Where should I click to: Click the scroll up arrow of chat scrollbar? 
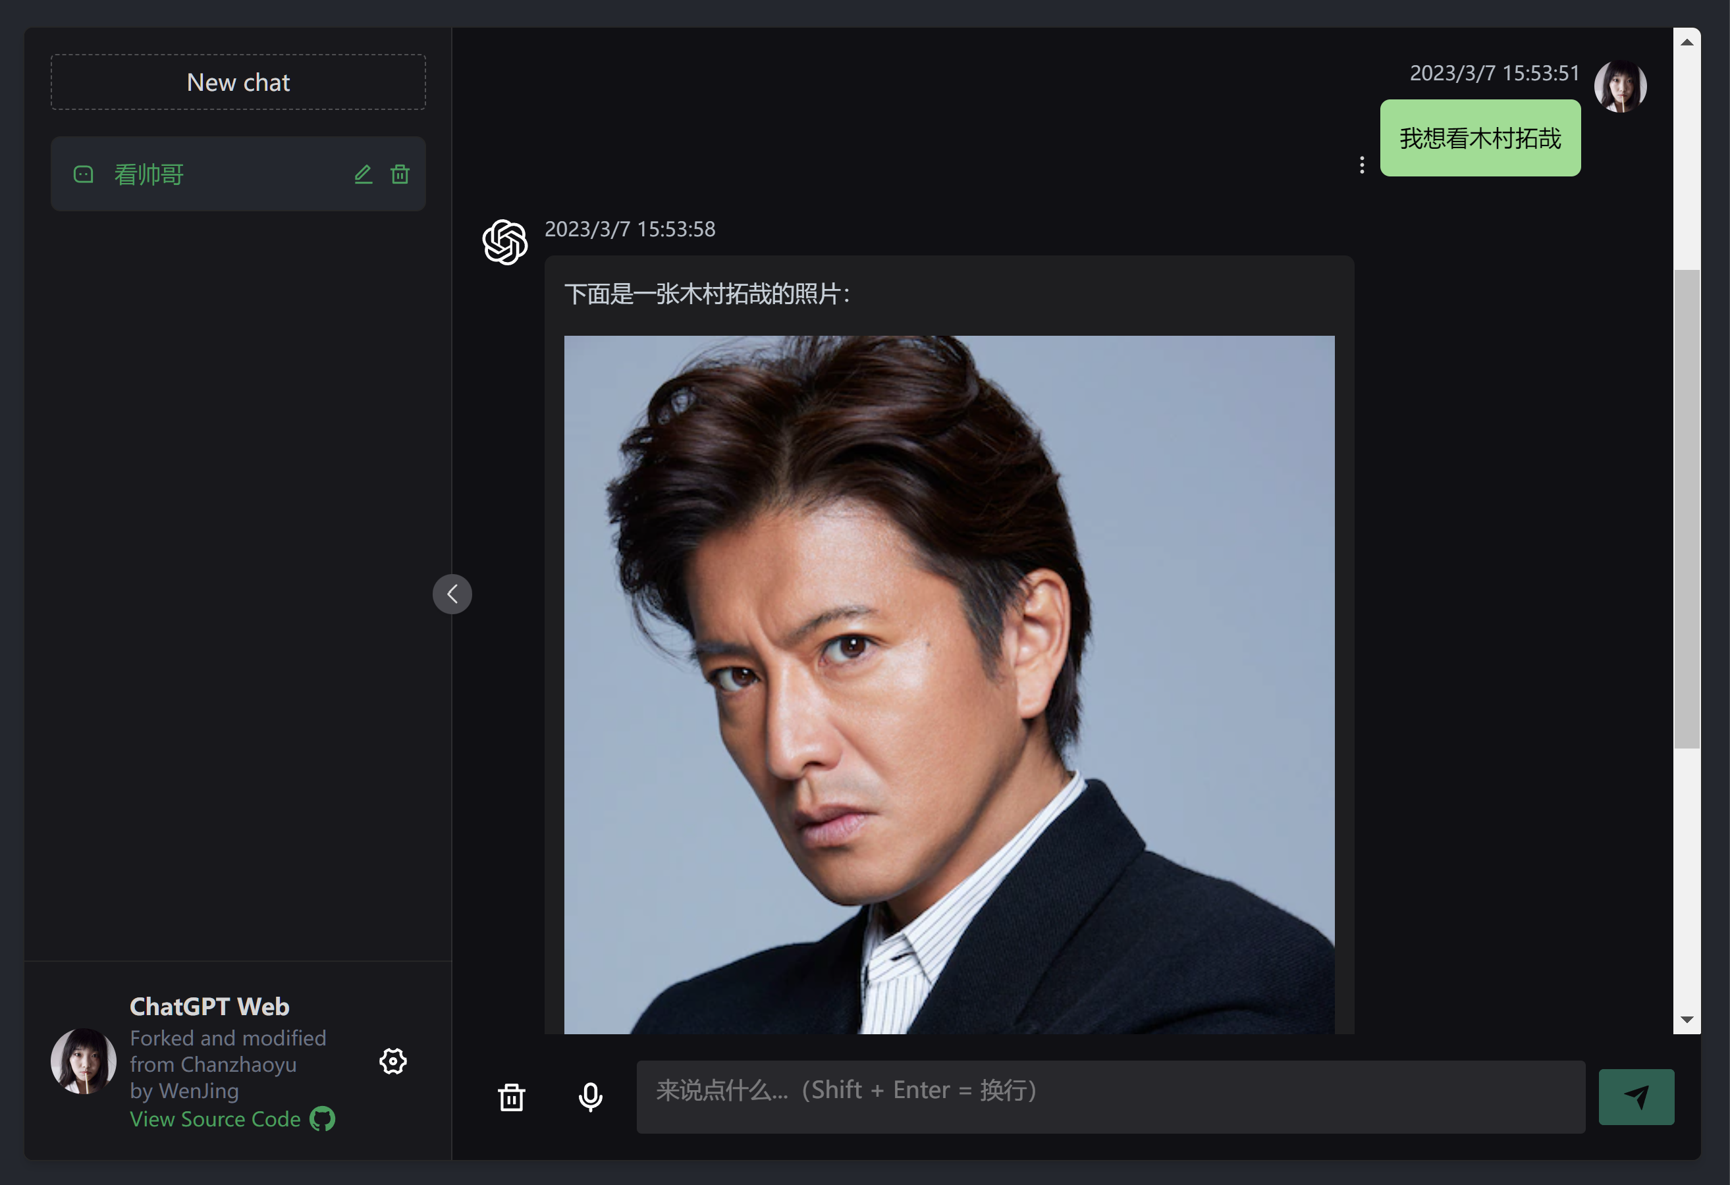(x=1687, y=42)
